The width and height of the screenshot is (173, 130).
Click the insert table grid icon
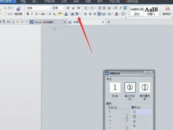click(116, 8)
